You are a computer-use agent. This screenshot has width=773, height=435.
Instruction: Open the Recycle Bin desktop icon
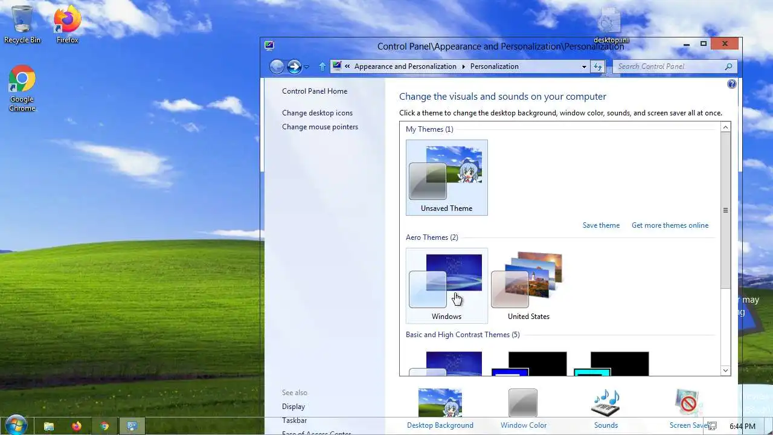(x=22, y=24)
